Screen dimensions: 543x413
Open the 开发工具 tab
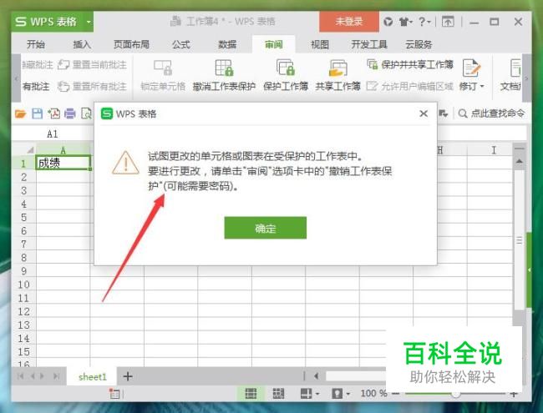pyautogui.click(x=369, y=44)
